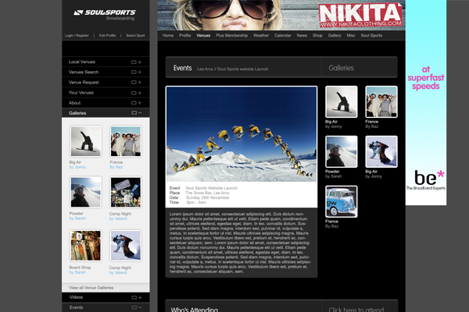Image resolution: width=469 pixels, height=312 pixels.
Task: Select the Venues menu item
Action: (203, 36)
